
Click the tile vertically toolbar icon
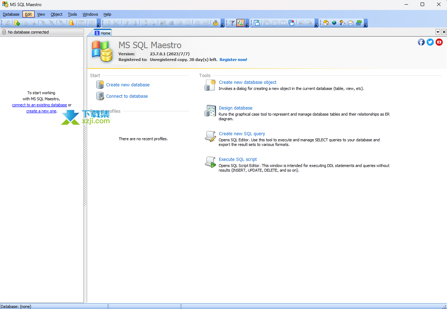pyautogui.click(x=283, y=23)
